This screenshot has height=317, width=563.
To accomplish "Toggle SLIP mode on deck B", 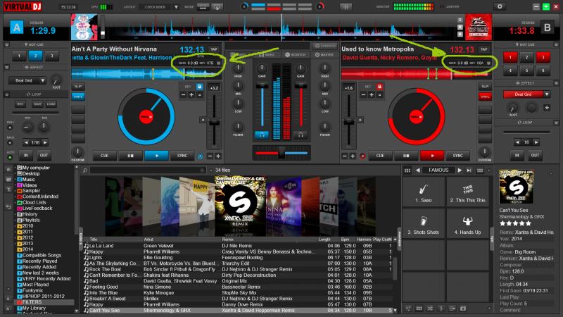I will pyautogui.click(x=483, y=86).
